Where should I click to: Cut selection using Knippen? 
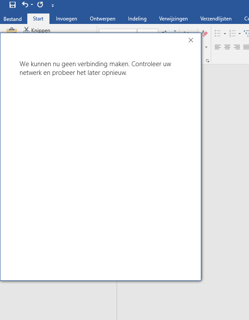coord(36,30)
